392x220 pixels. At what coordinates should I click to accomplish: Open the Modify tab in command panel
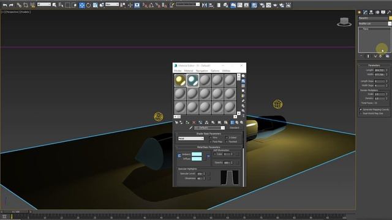point(365,12)
